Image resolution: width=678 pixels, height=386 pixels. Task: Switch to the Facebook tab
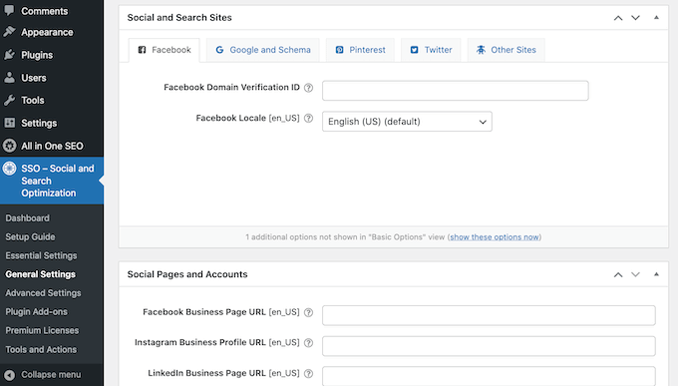click(x=165, y=50)
